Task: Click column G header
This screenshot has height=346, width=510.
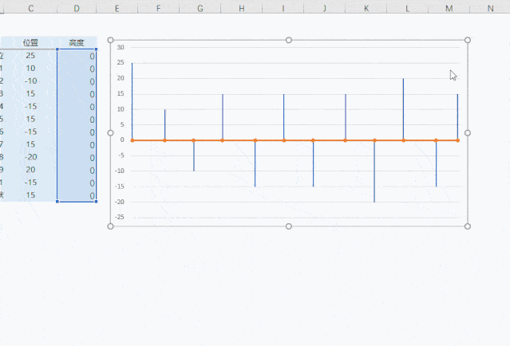Action: [200, 8]
